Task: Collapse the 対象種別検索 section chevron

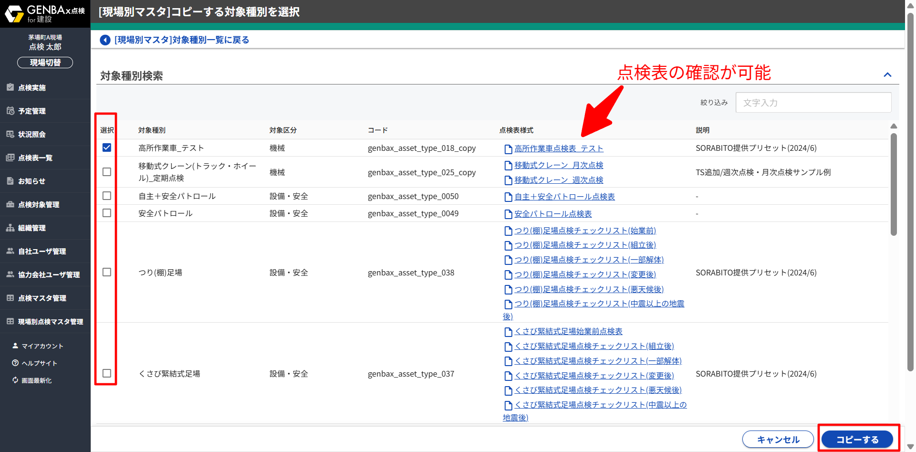Action: point(887,75)
